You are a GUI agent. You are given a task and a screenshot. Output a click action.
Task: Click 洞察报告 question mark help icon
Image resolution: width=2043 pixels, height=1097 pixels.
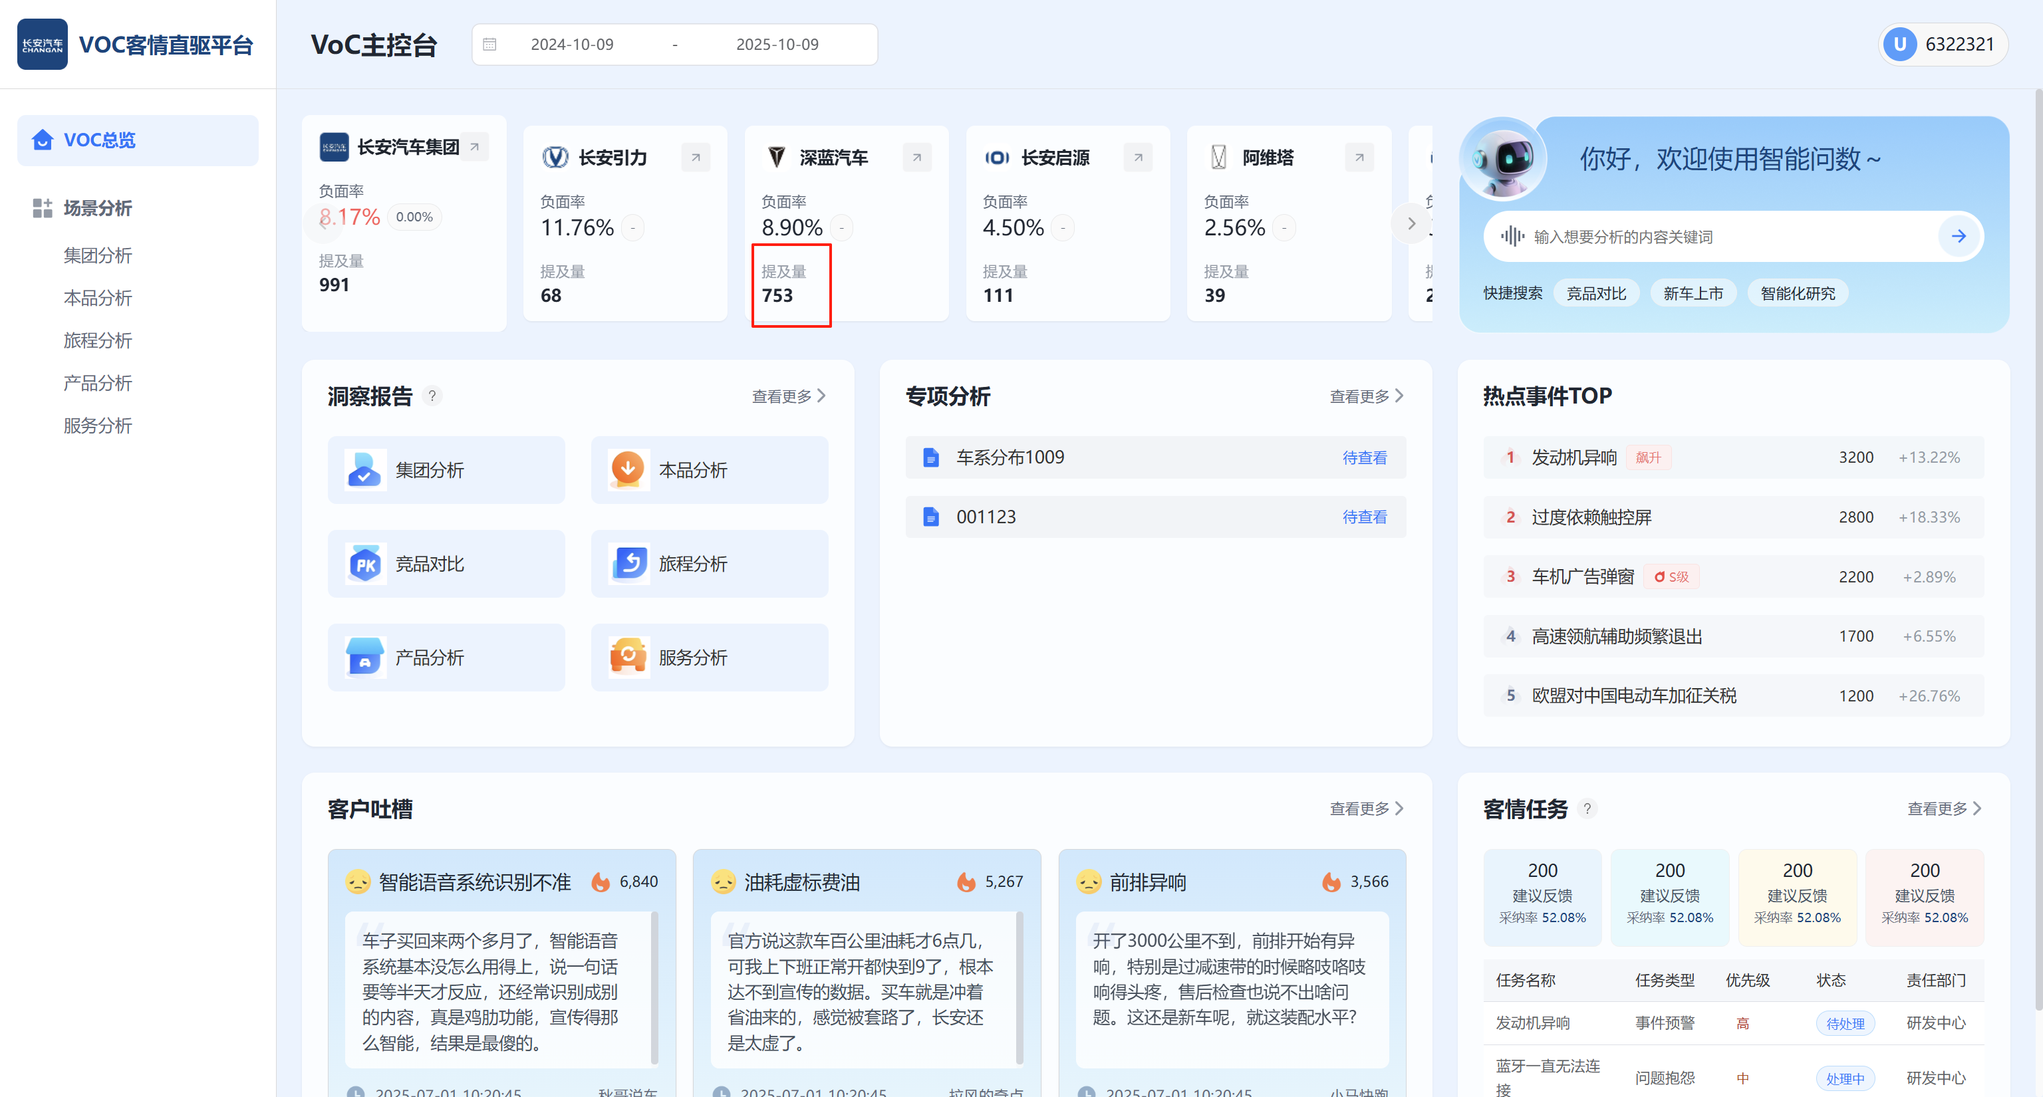(432, 396)
